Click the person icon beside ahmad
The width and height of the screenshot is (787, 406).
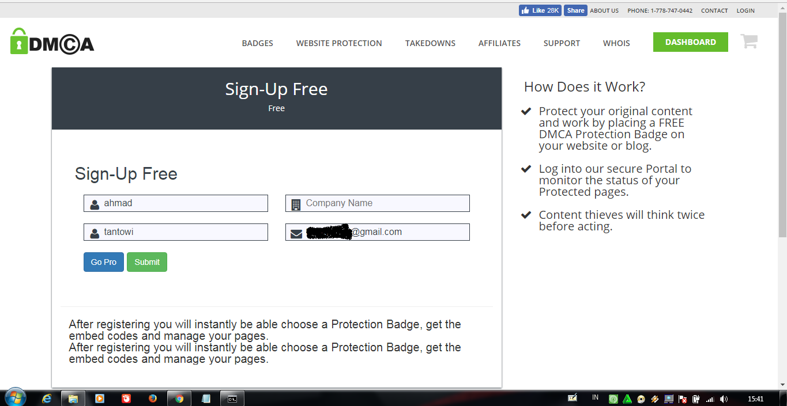click(x=95, y=204)
